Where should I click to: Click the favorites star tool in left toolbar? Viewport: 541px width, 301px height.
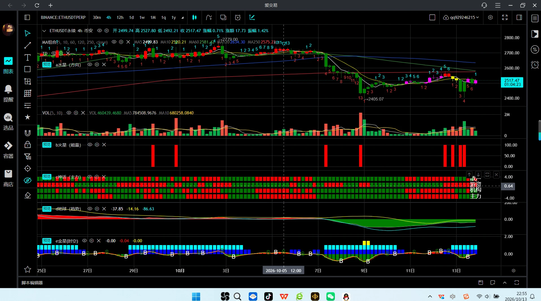tap(27, 117)
